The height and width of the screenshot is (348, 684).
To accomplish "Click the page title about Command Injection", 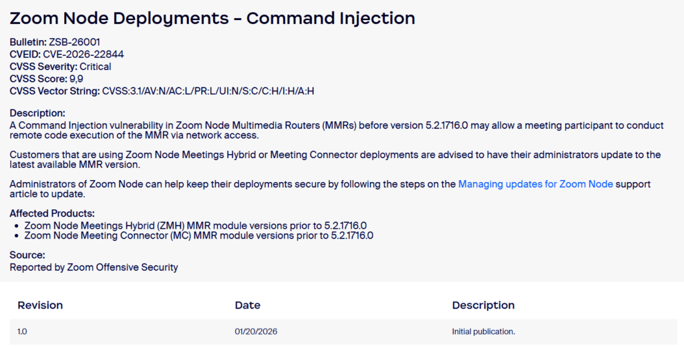I will 212,18.
